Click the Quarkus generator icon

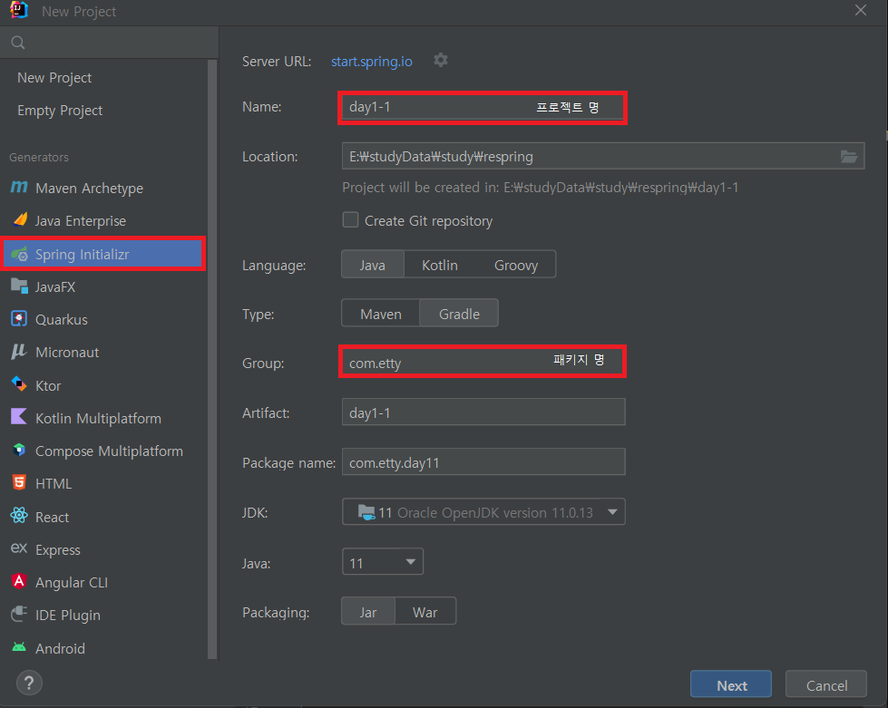pos(19,318)
